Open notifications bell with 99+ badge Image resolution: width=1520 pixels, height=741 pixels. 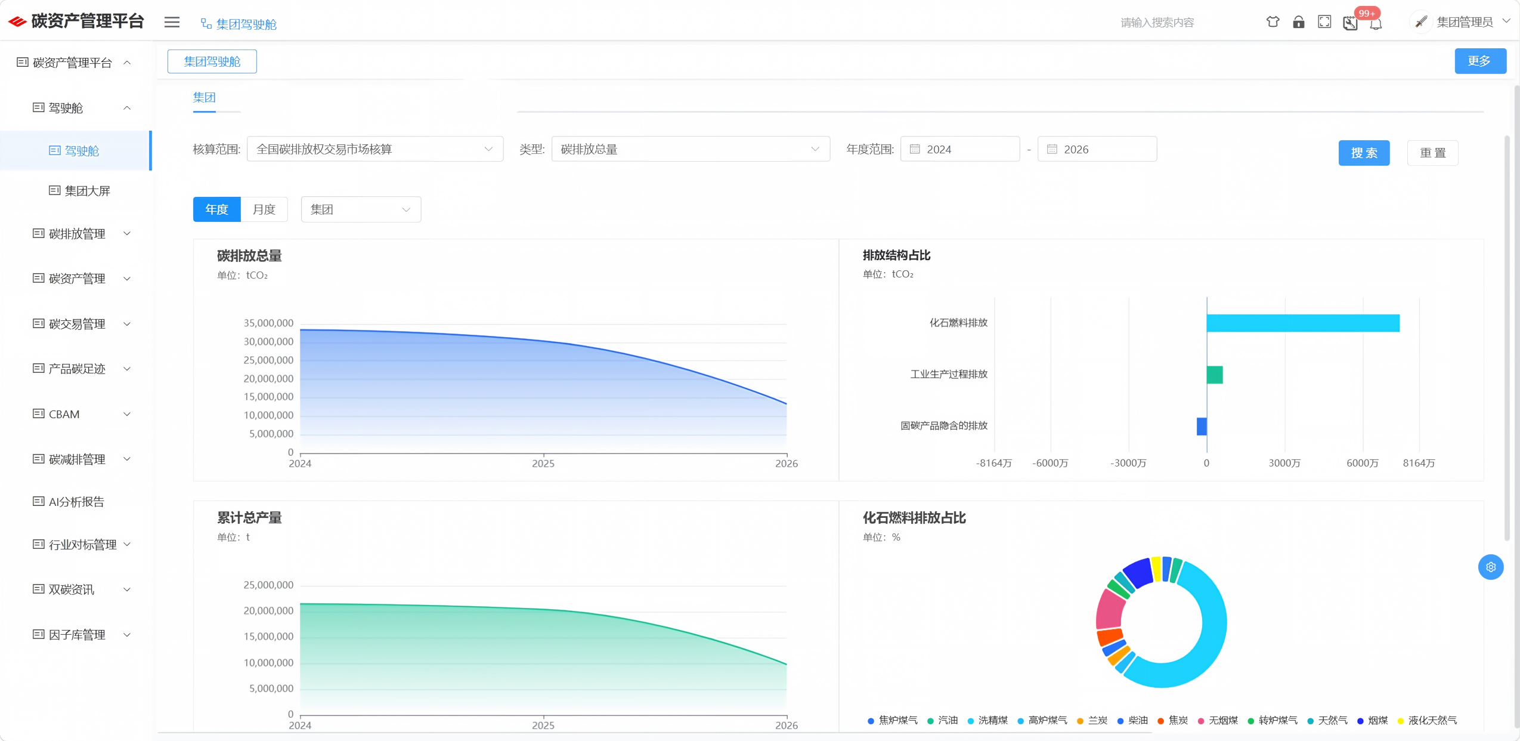click(x=1376, y=24)
